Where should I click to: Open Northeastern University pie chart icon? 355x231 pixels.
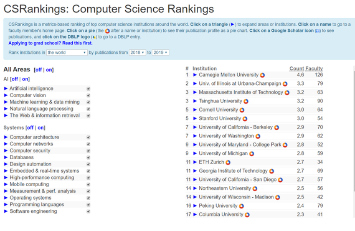click(x=255, y=188)
